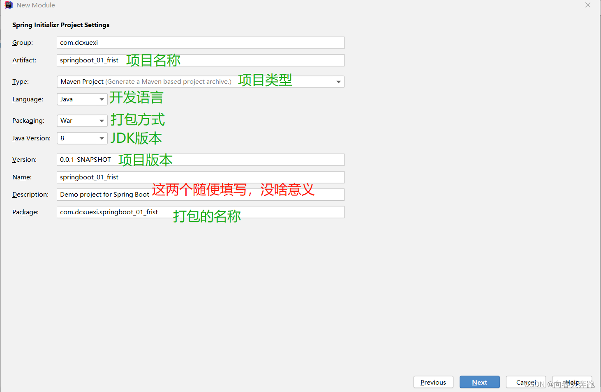Screen dimensions: 601x392
Task: Edit the Artifact field
Action: point(201,60)
